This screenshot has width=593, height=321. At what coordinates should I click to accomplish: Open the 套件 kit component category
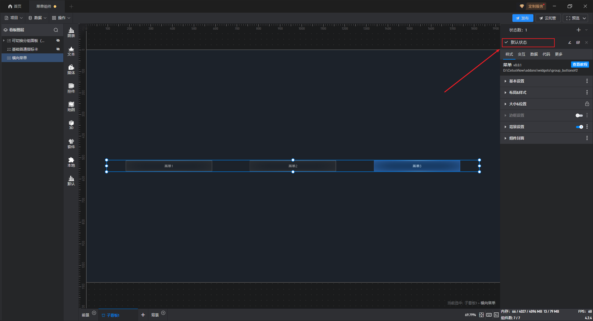tap(71, 144)
